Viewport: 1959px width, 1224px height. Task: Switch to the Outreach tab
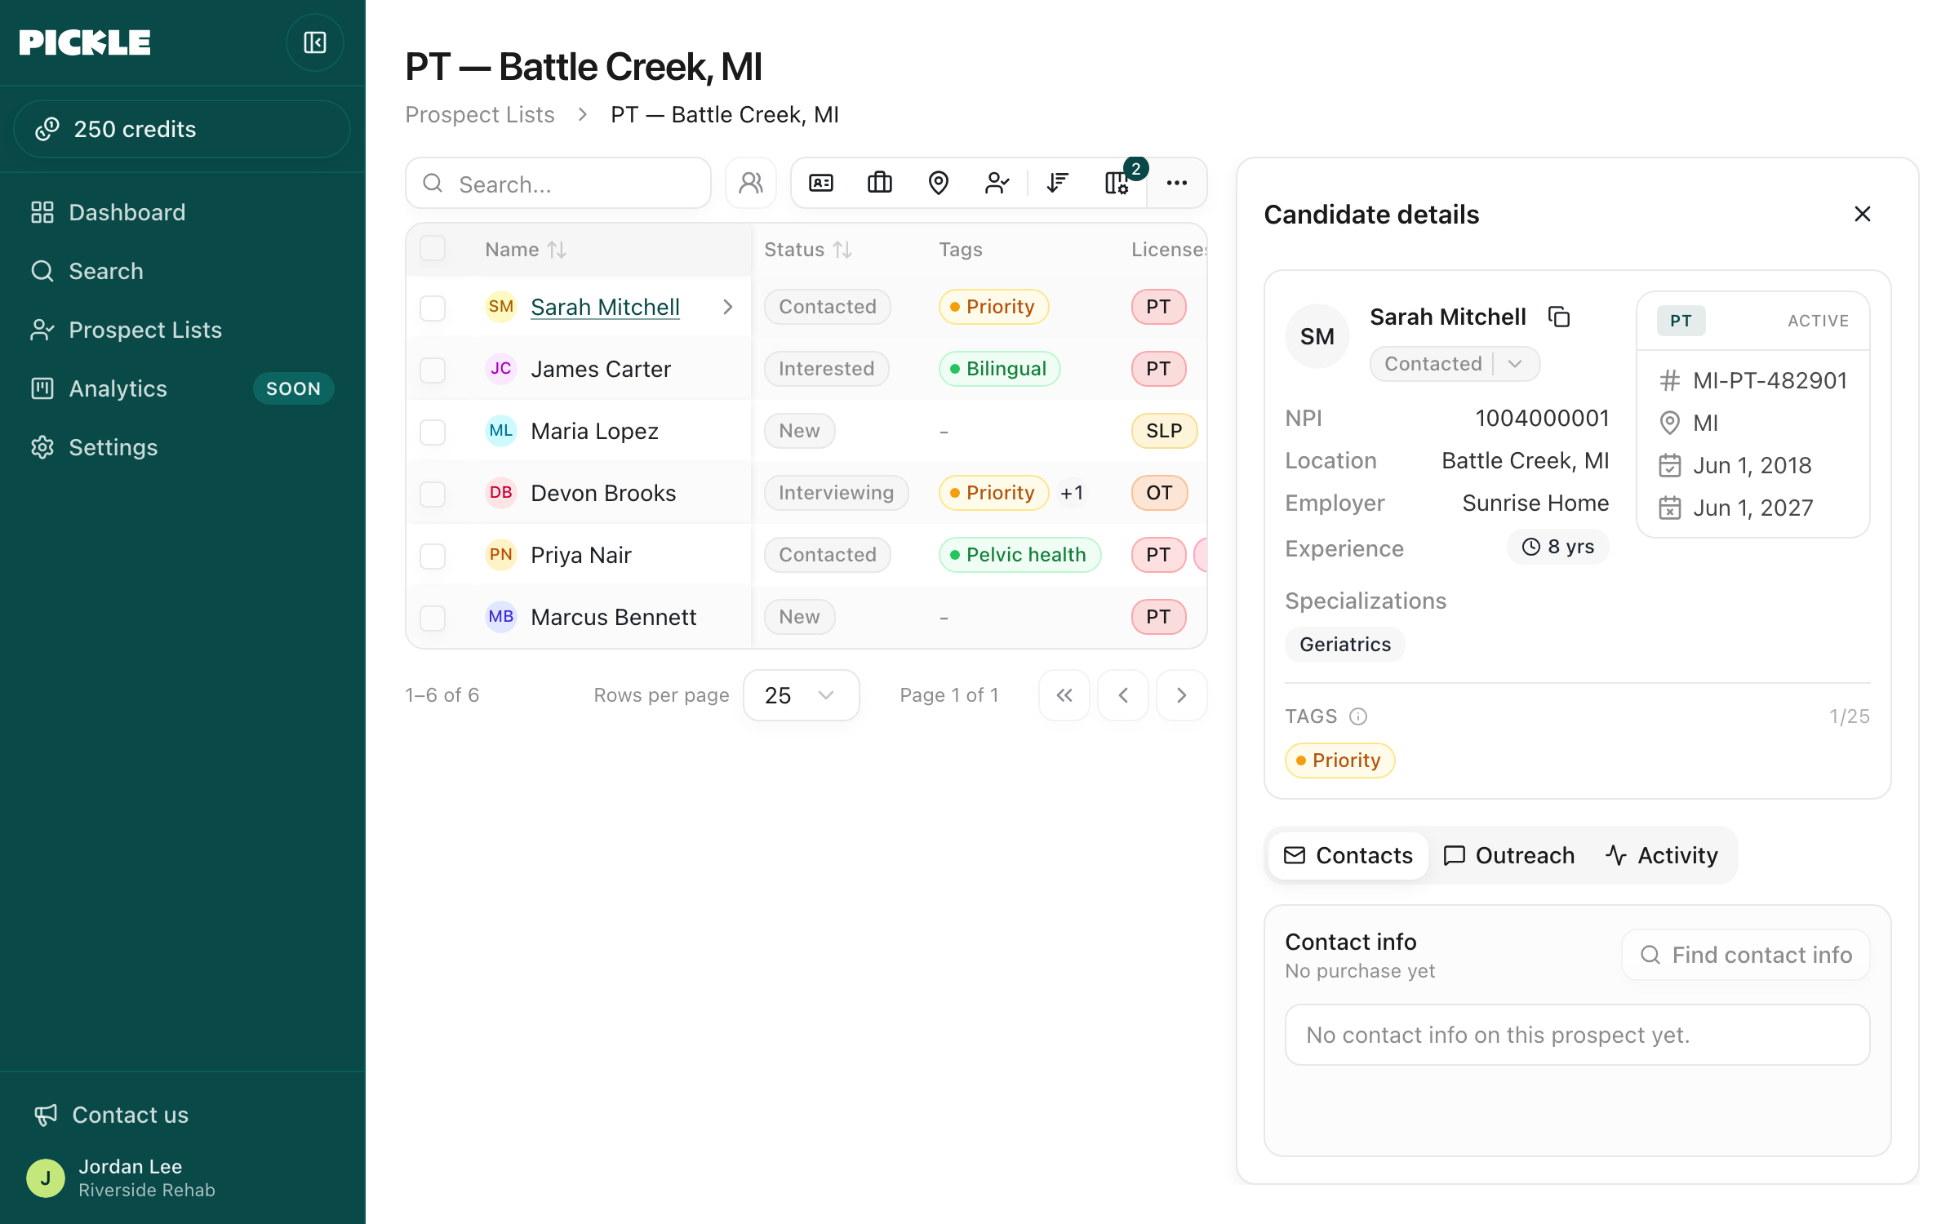1509,855
